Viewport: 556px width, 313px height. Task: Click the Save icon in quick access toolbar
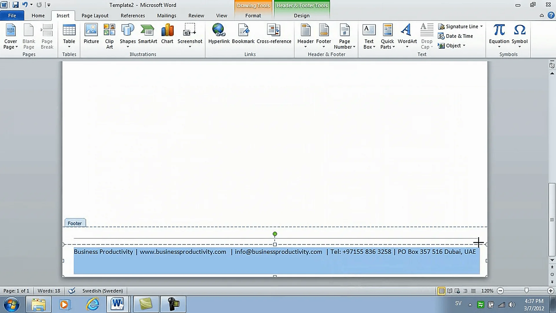click(15, 5)
